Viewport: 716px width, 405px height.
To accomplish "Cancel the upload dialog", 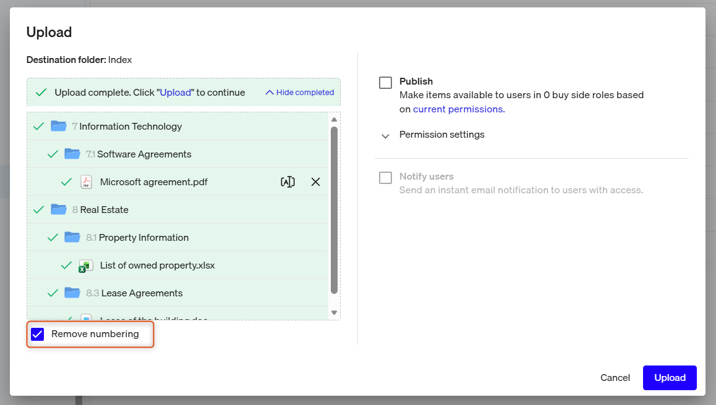I will pyautogui.click(x=615, y=378).
